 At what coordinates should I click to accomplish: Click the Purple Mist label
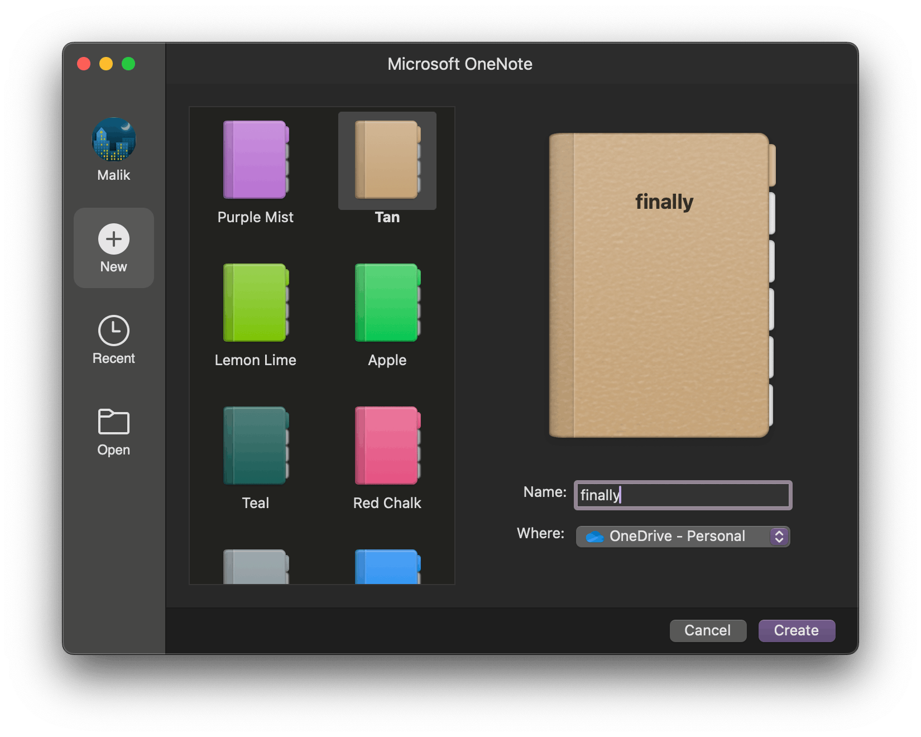256,217
